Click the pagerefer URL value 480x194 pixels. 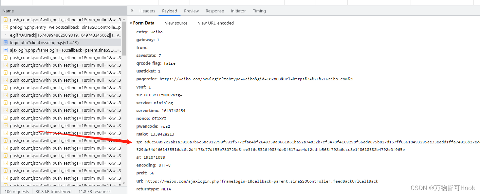click(x=257, y=79)
